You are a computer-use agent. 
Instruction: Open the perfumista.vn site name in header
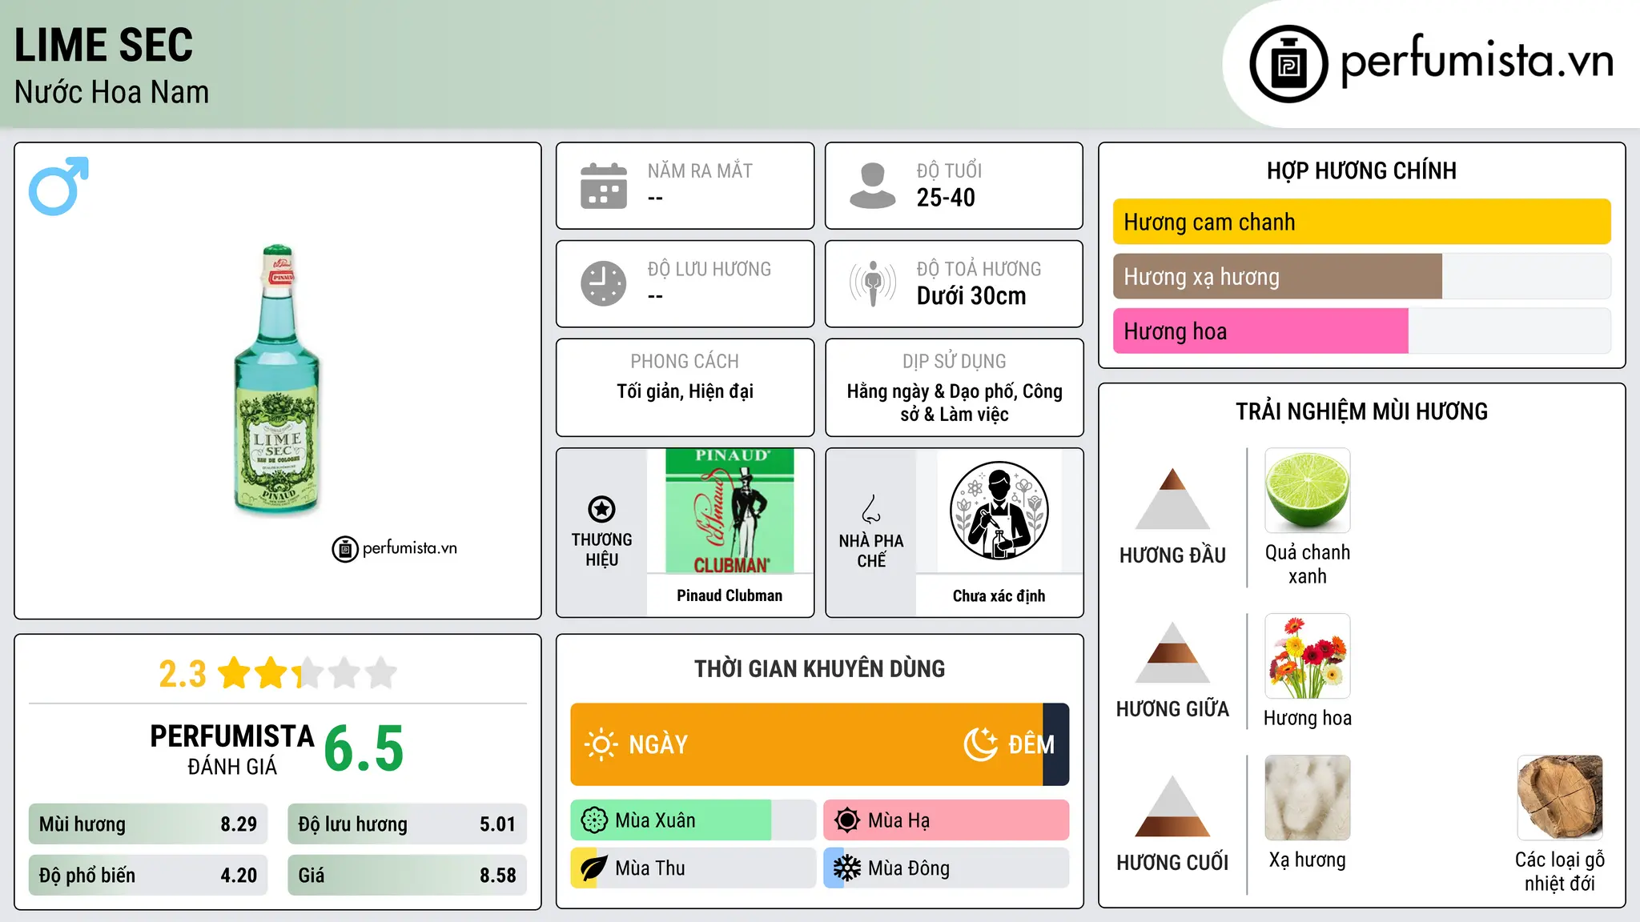1477,61
